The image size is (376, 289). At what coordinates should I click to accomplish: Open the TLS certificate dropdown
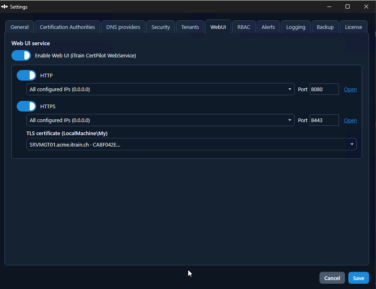pyautogui.click(x=191, y=144)
